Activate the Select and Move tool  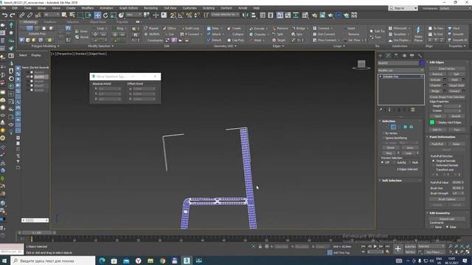(x=97, y=15)
